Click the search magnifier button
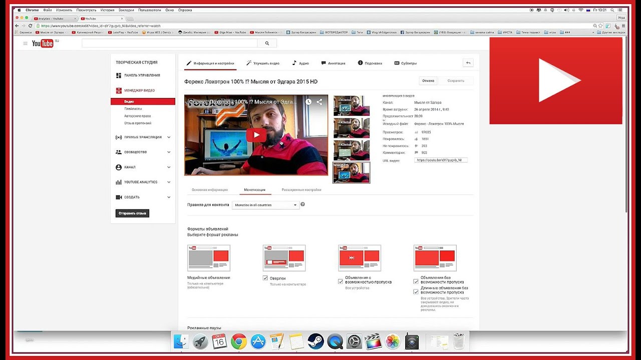 click(x=267, y=43)
